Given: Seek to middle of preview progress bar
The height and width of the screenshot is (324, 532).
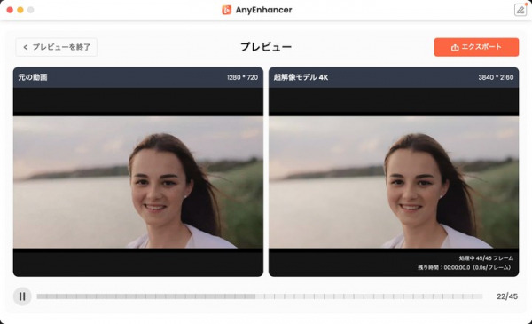Looking at the screenshot, I should pos(260,296).
